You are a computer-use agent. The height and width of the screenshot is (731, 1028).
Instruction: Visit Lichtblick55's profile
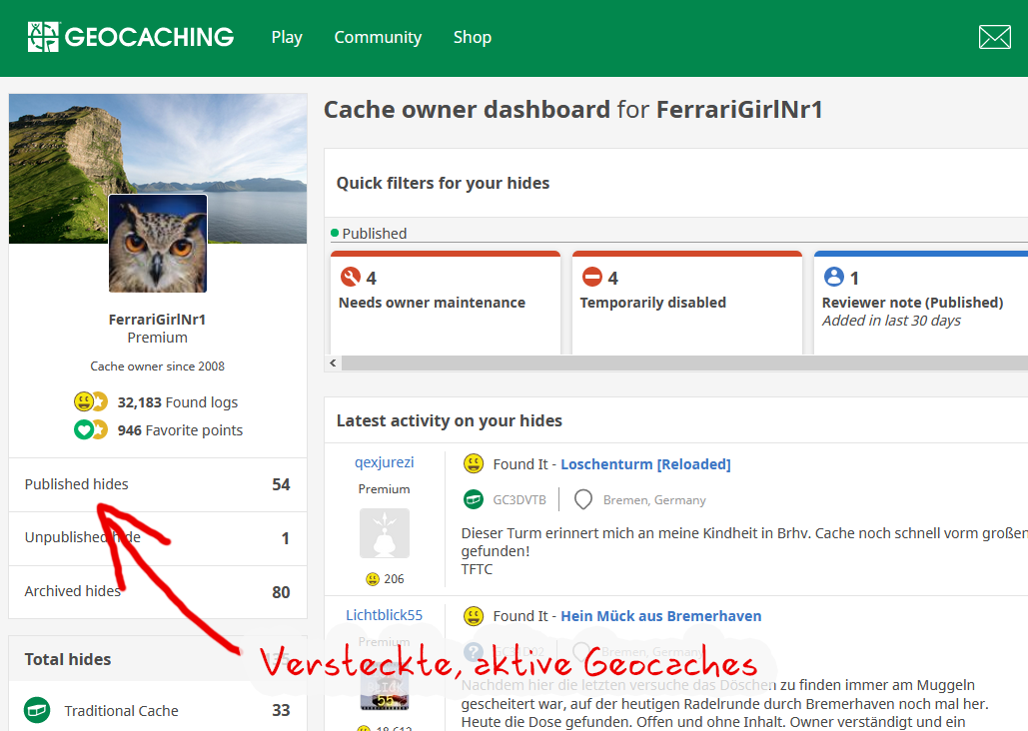point(385,615)
